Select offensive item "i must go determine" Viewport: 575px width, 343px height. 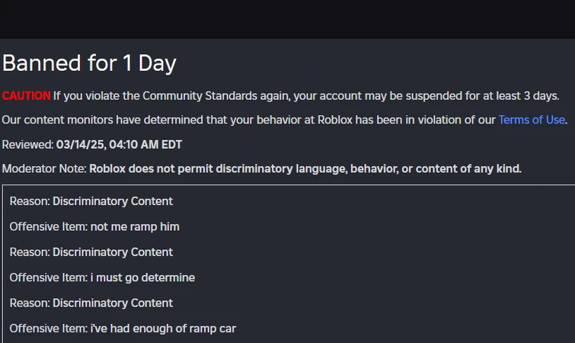tap(142, 277)
